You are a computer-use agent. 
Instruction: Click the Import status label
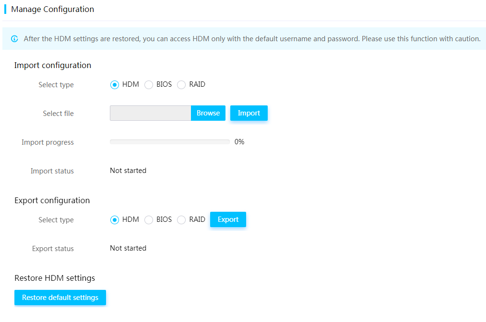pyautogui.click(x=52, y=171)
